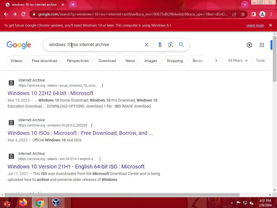This screenshot has width=277, height=208.
Task: Click the vertical scrollbar thumb
Action: tap(275, 58)
